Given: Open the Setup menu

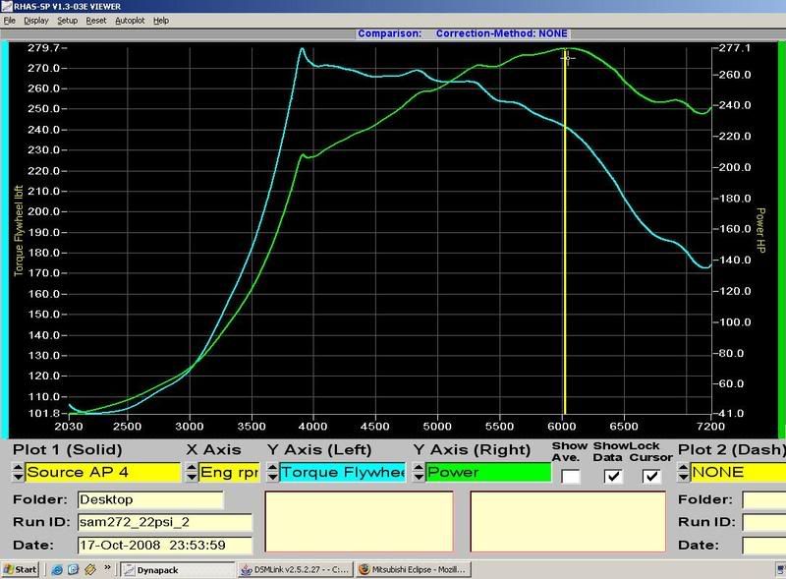Looking at the screenshot, I should tap(67, 20).
